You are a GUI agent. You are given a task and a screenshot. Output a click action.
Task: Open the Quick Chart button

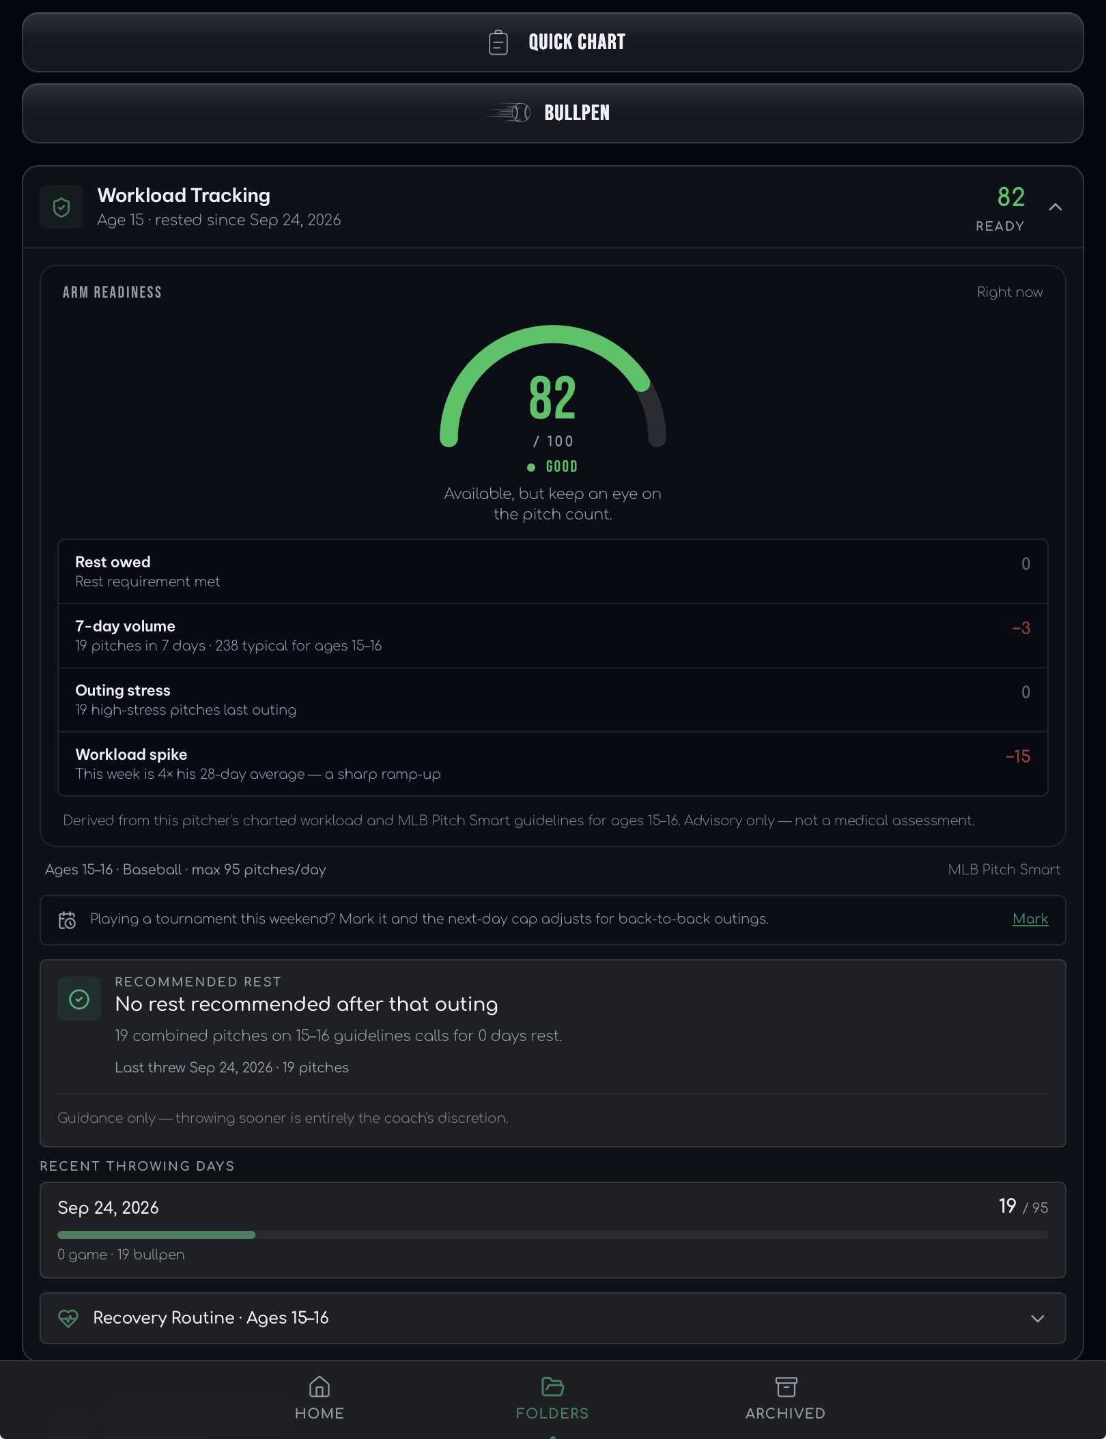pyautogui.click(x=552, y=42)
